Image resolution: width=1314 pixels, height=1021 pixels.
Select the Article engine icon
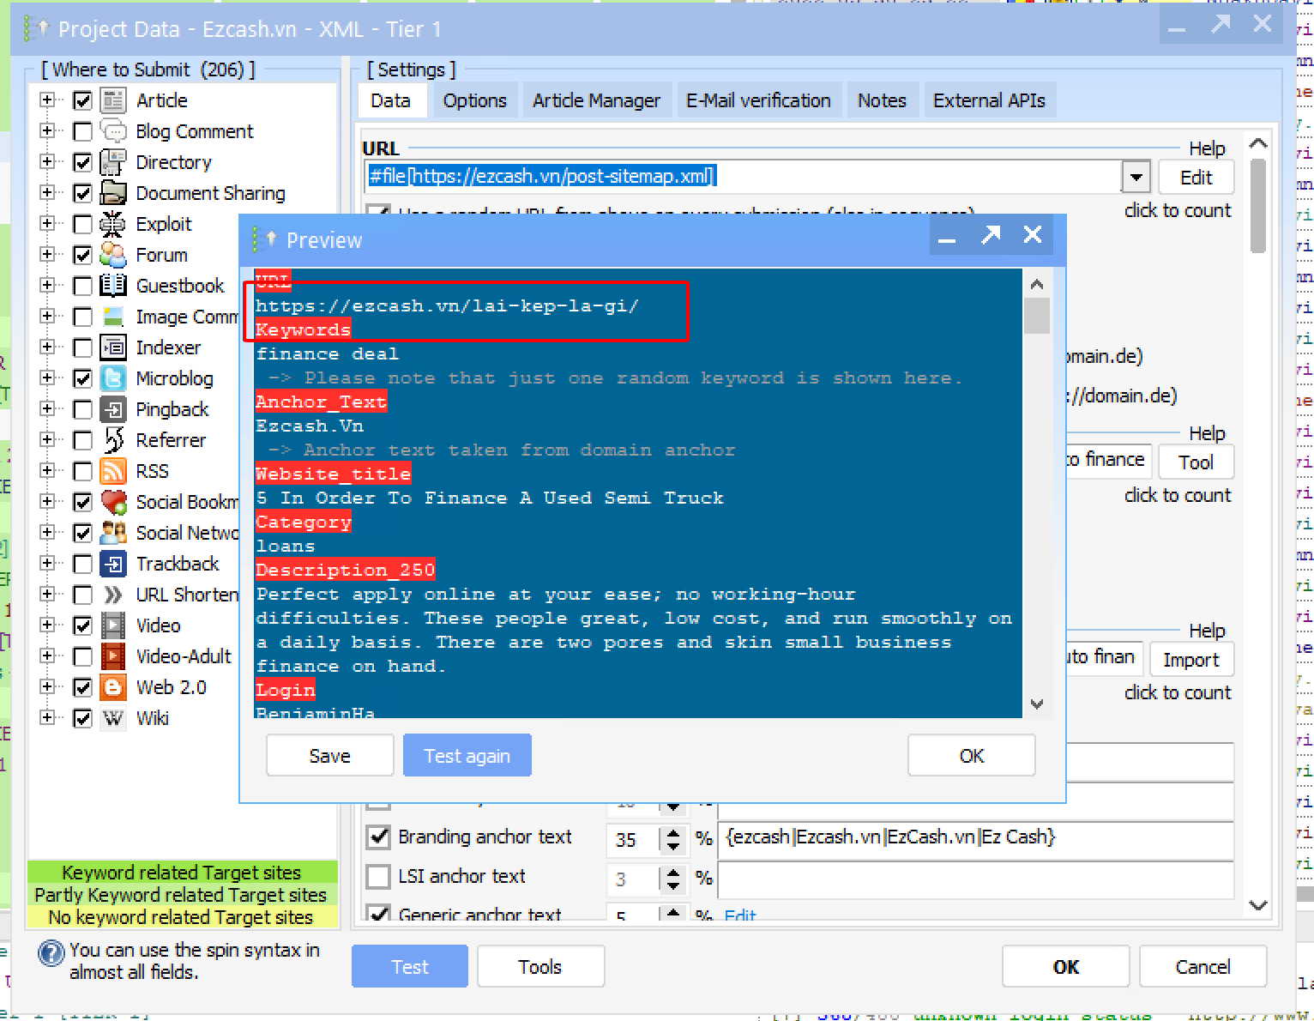(x=113, y=100)
